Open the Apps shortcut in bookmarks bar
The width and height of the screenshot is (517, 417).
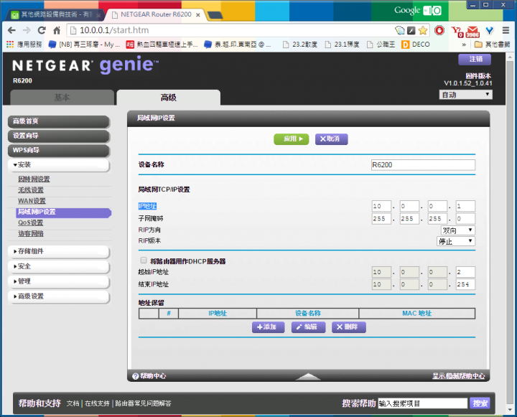[x=24, y=44]
